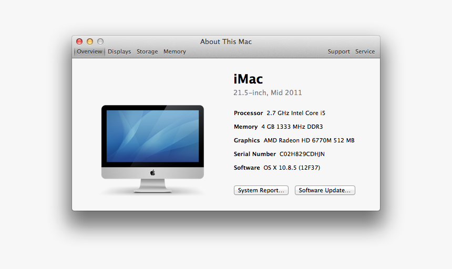Click software version 'OS X 10.8.5 (12F37)'
This screenshot has width=452, height=269.
pyautogui.click(x=292, y=168)
